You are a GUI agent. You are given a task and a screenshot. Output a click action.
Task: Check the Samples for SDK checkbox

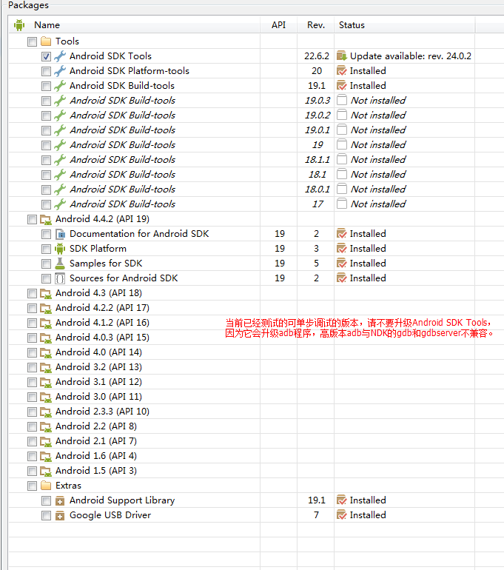46,264
